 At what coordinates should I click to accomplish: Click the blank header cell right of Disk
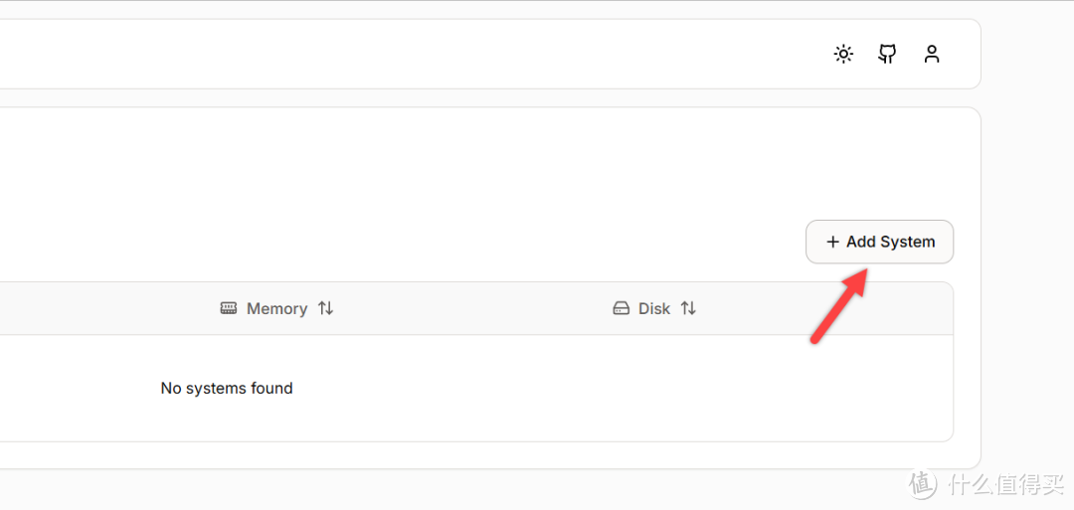[845, 309]
